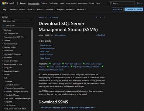Screen dimensions: 144x111
Task: Jump to Previous versions section link
Action: tap(46, 54)
